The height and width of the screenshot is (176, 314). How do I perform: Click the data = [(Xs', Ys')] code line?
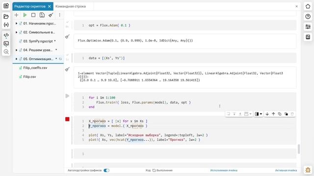pyautogui.click(x=106, y=58)
